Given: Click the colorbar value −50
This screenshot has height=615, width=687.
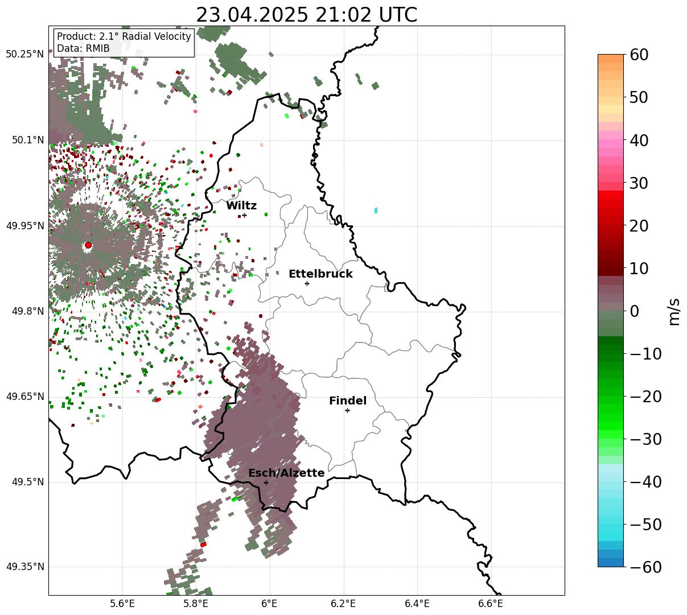Looking at the screenshot, I should pyautogui.click(x=645, y=524).
